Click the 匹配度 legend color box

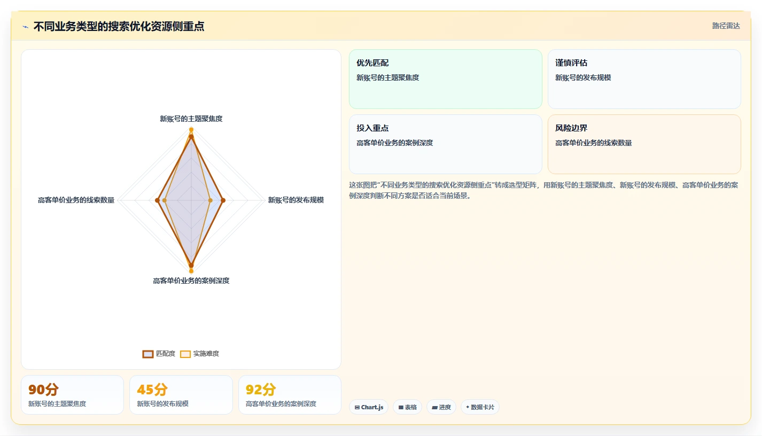(x=148, y=354)
